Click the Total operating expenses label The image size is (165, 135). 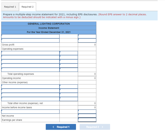[x=21, y=74]
